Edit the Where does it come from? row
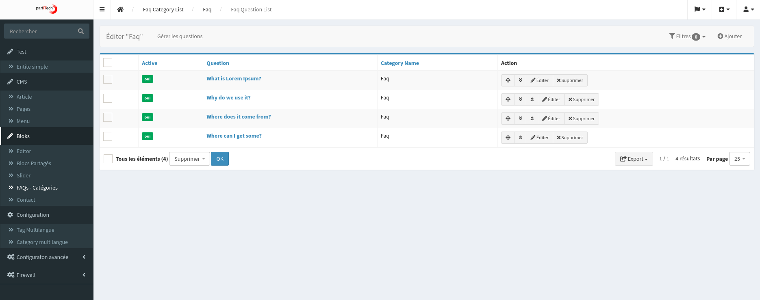Image resolution: width=760 pixels, height=300 pixels. 551,119
